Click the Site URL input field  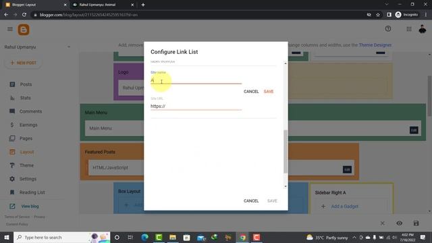click(x=196, y=106)
